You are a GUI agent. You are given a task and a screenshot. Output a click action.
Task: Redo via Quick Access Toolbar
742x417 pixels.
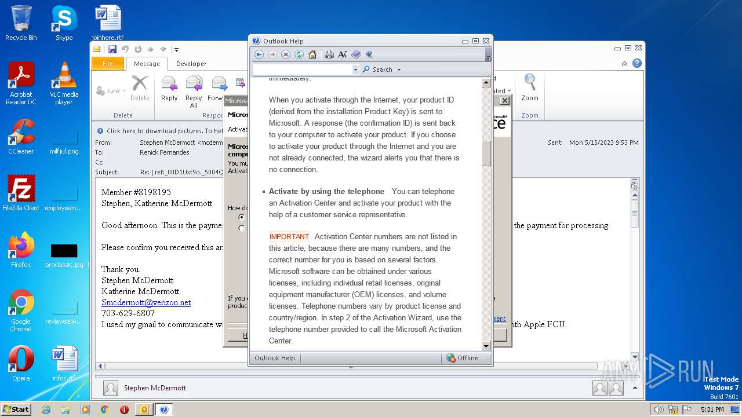(137, 49)
